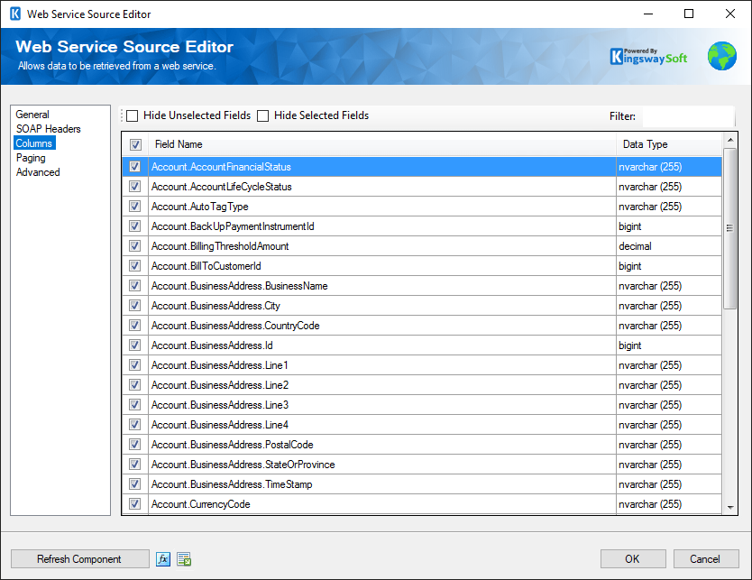
Task: Uncheck Account.BusinessAddress.Line1 checkbox
Action: pos(134,364)
